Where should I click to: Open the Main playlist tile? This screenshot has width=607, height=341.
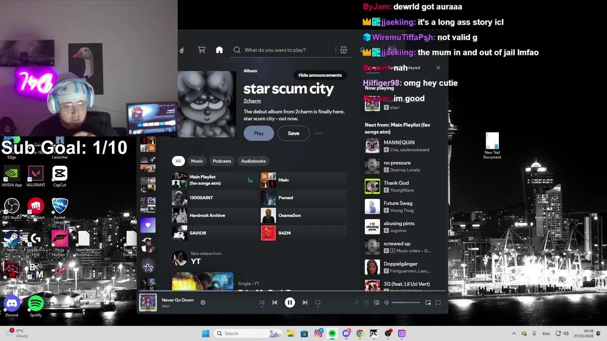tap(303, 180)
